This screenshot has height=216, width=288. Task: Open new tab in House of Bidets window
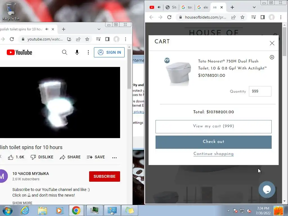[232, 7]
